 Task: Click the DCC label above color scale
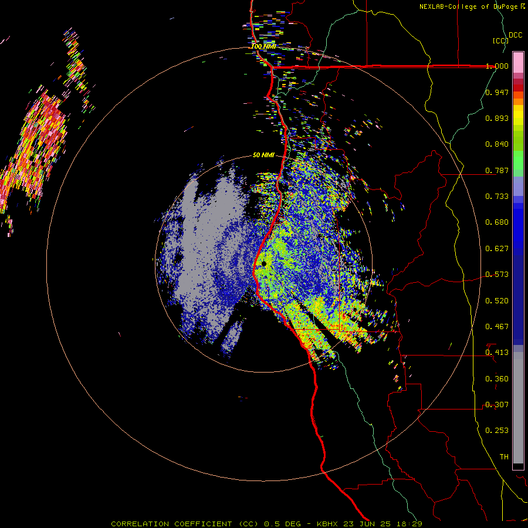tap(515, 35)
